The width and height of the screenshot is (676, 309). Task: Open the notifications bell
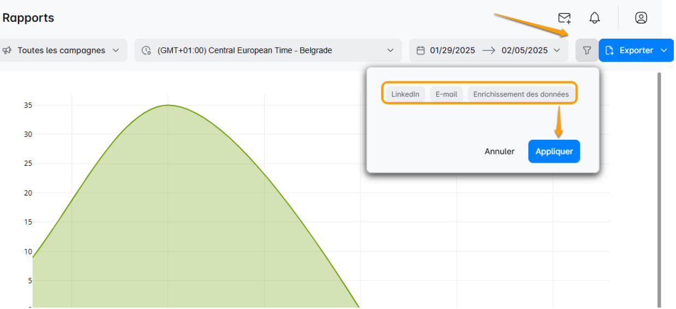click(595, 18)
